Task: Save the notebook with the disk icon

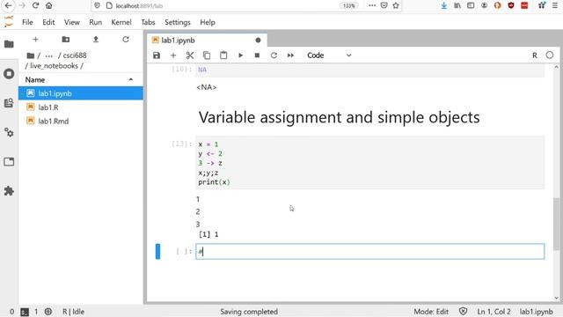Action: (157, 55)
